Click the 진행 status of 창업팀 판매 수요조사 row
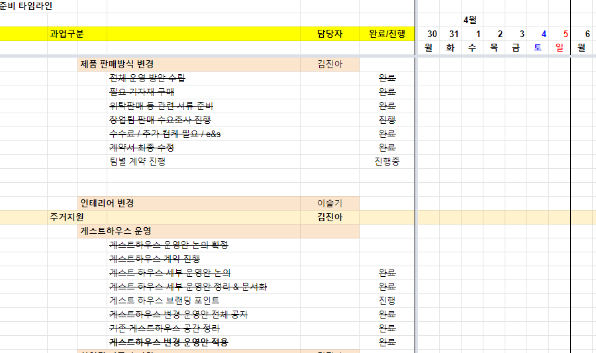596x353 pixels. 387,120
